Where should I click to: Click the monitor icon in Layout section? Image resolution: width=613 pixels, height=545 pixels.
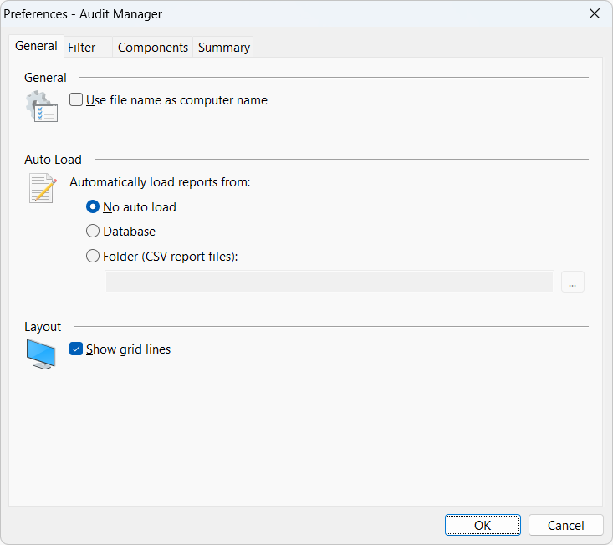(x=41, y=354)
